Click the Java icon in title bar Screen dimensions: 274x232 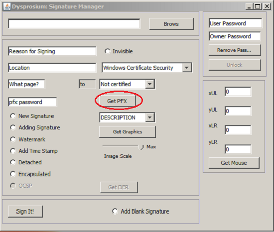7,6
